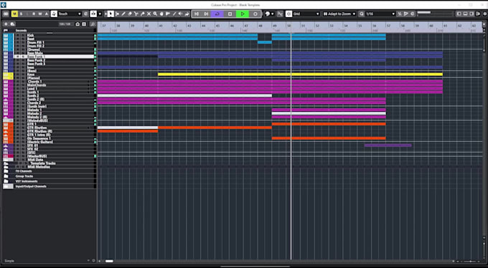Select the GTR Rhythm track
Screen dimensions: 488x268
click(37, 128)
